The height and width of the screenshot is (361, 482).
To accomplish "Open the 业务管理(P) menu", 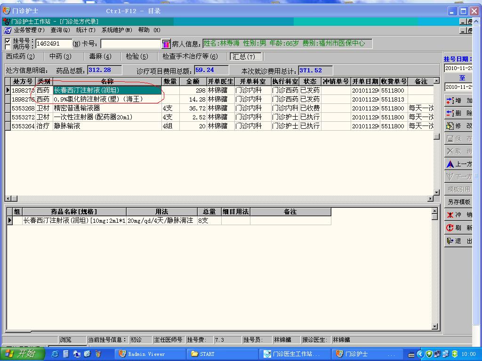I will tap(29, 30).
